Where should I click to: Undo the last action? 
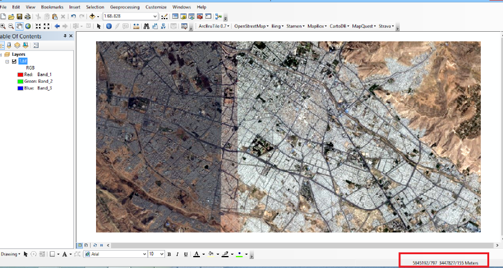(x=73, y=16)
